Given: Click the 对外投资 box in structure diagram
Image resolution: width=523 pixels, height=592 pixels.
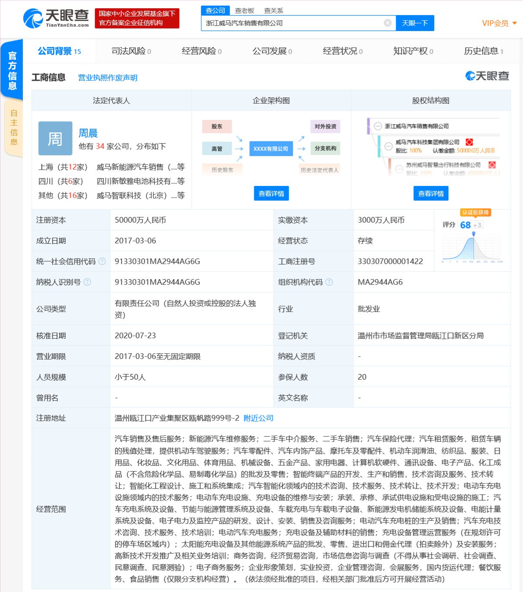Looking at the screenshot, I should tap(325, 126).
